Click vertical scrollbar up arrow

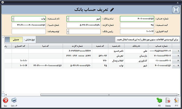click(3, 37)
